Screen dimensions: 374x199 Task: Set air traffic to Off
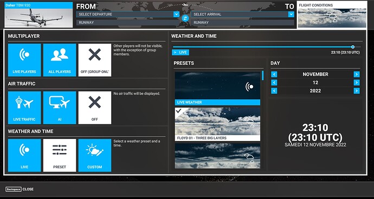[x=95, y=108]
